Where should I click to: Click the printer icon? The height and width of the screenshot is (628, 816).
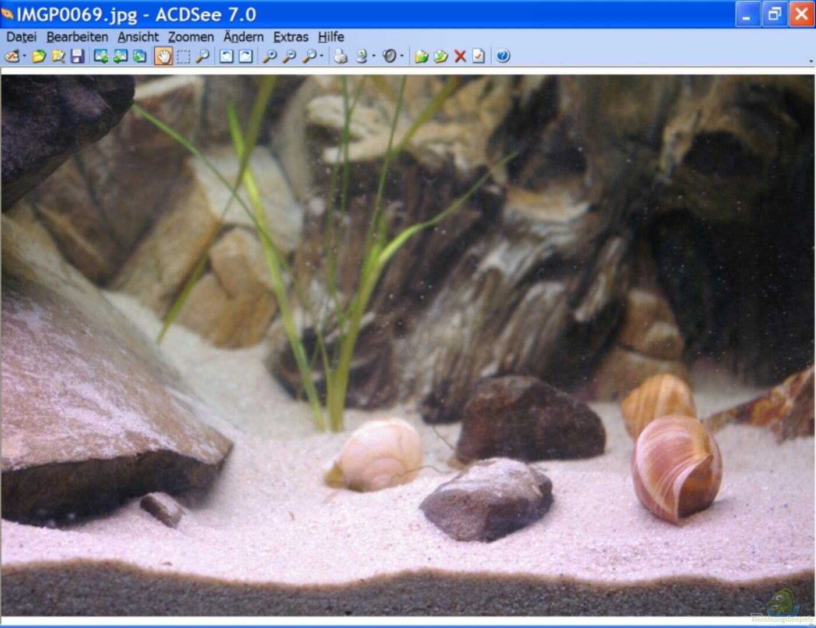click(x=341, y=56)
